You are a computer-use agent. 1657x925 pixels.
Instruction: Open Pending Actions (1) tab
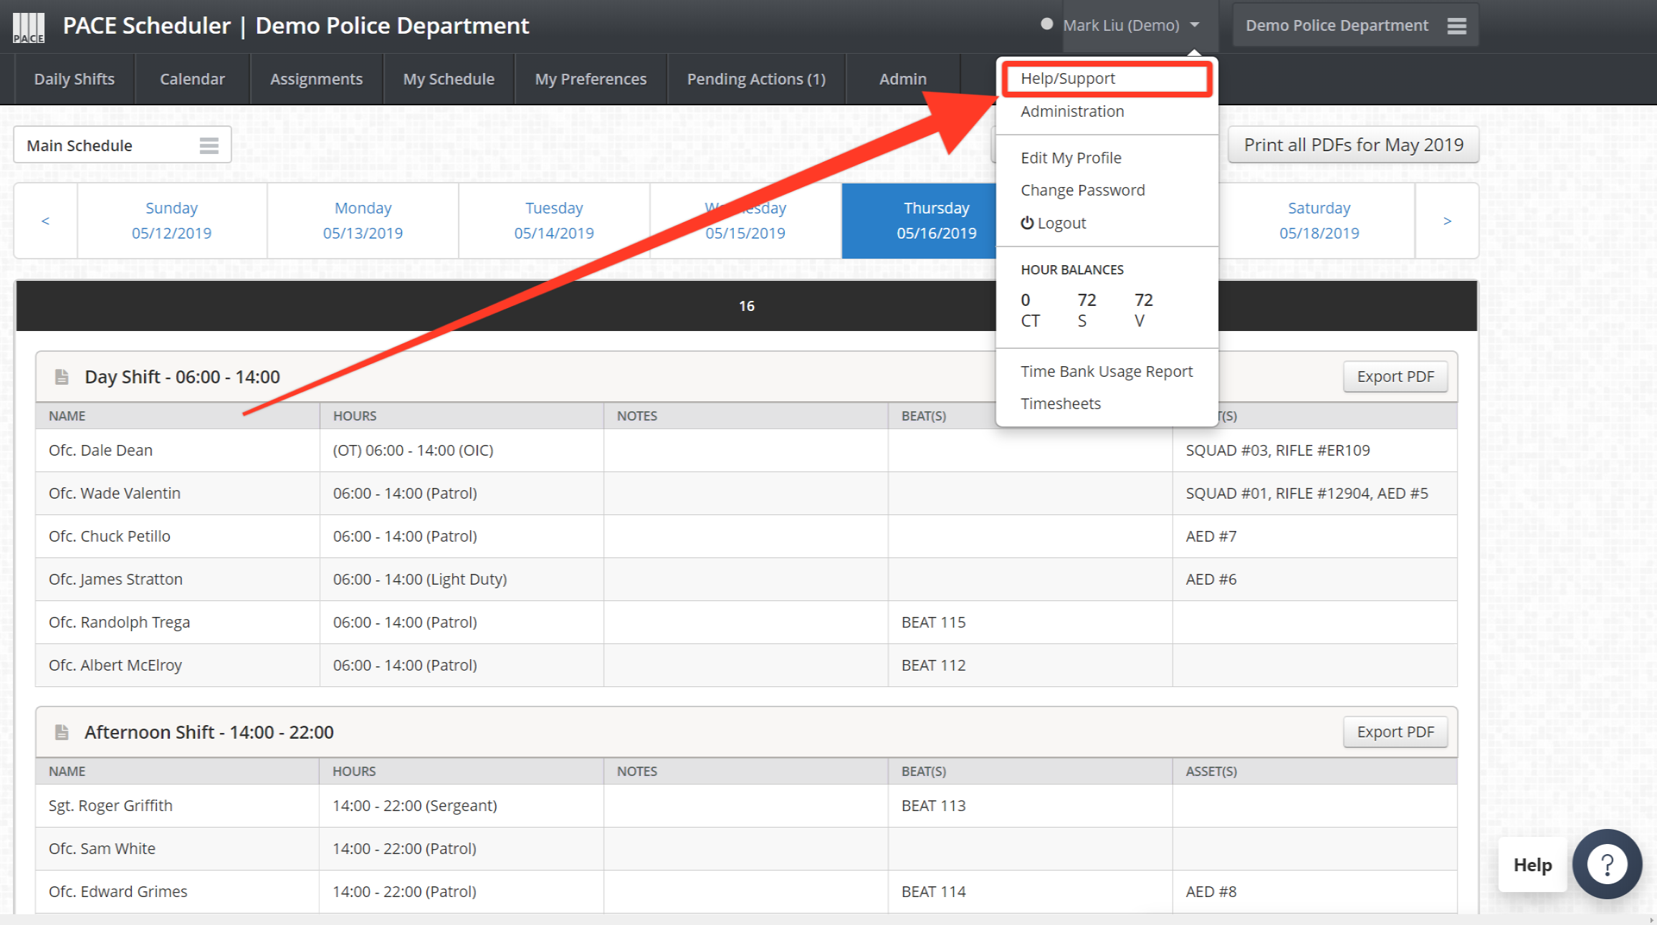756,79
